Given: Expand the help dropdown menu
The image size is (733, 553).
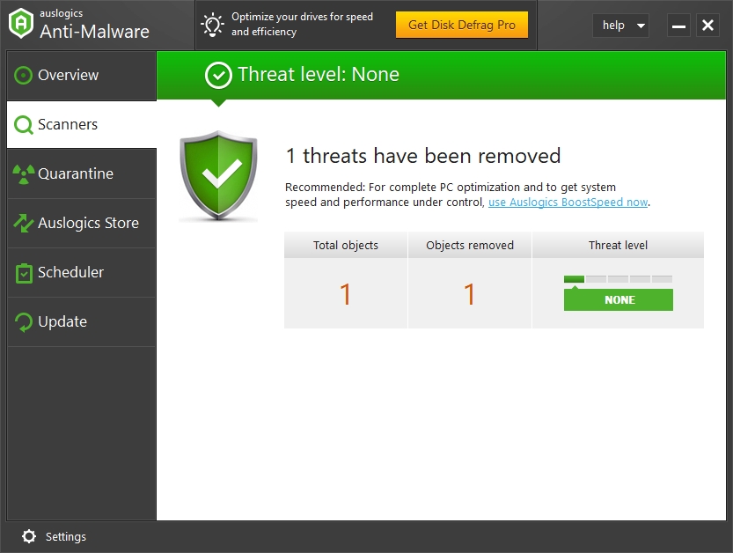Looking at the screenshot, I should 620,26.
